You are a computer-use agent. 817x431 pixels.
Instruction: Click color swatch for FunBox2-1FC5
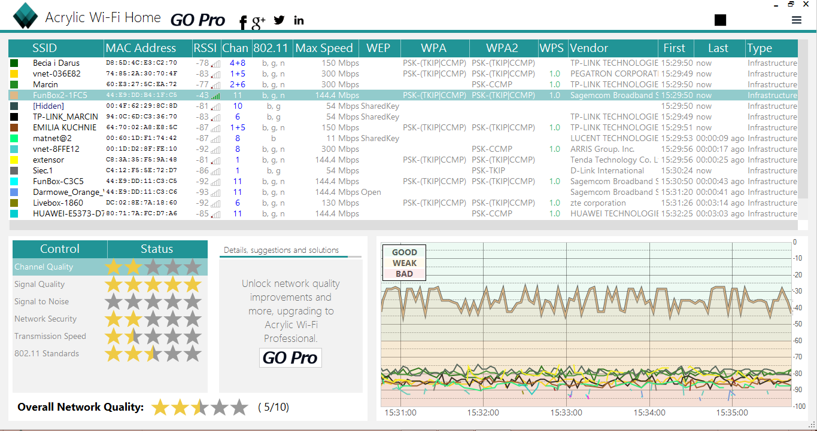[14, 95]
